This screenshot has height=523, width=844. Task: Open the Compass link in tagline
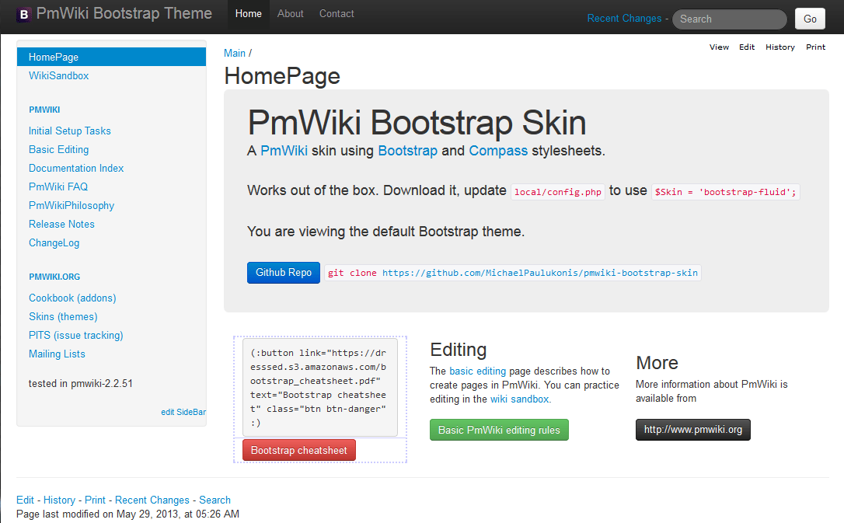click(x=498, y=151)
